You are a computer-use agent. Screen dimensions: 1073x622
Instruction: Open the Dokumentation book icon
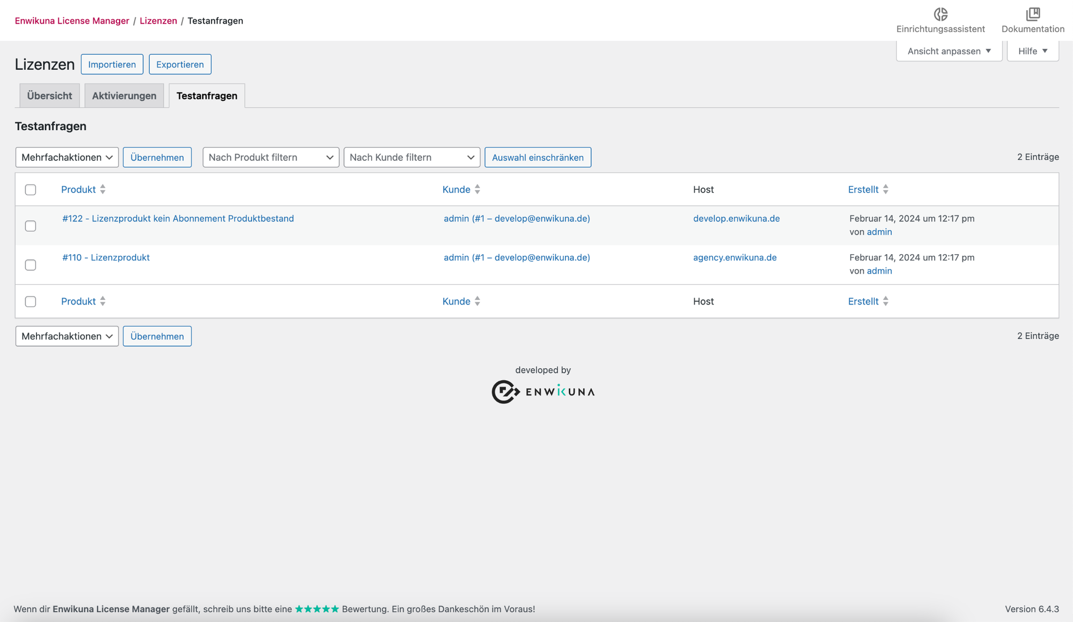click(1033, 14)
